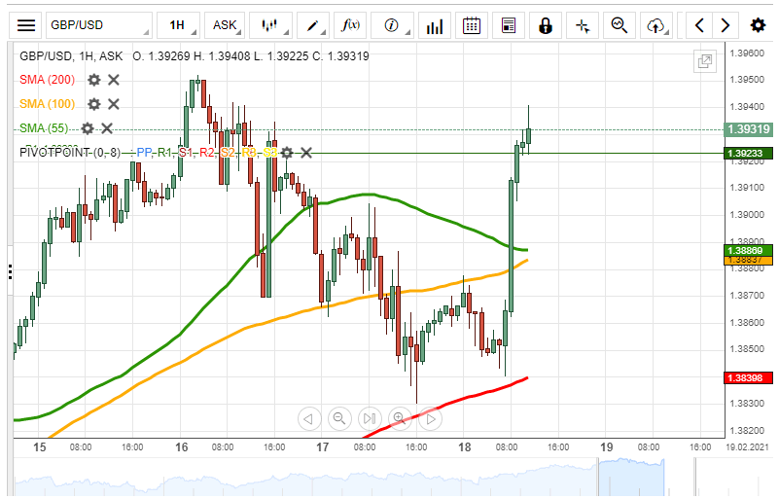Open the news feed panel icon
Image resolution: width=779 pixels, height=499 pixels.
click(509, 25)
